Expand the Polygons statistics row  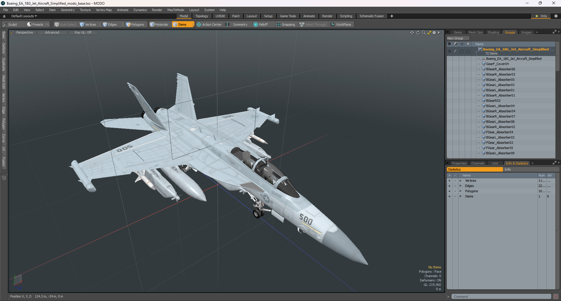[x=460, y=191]
